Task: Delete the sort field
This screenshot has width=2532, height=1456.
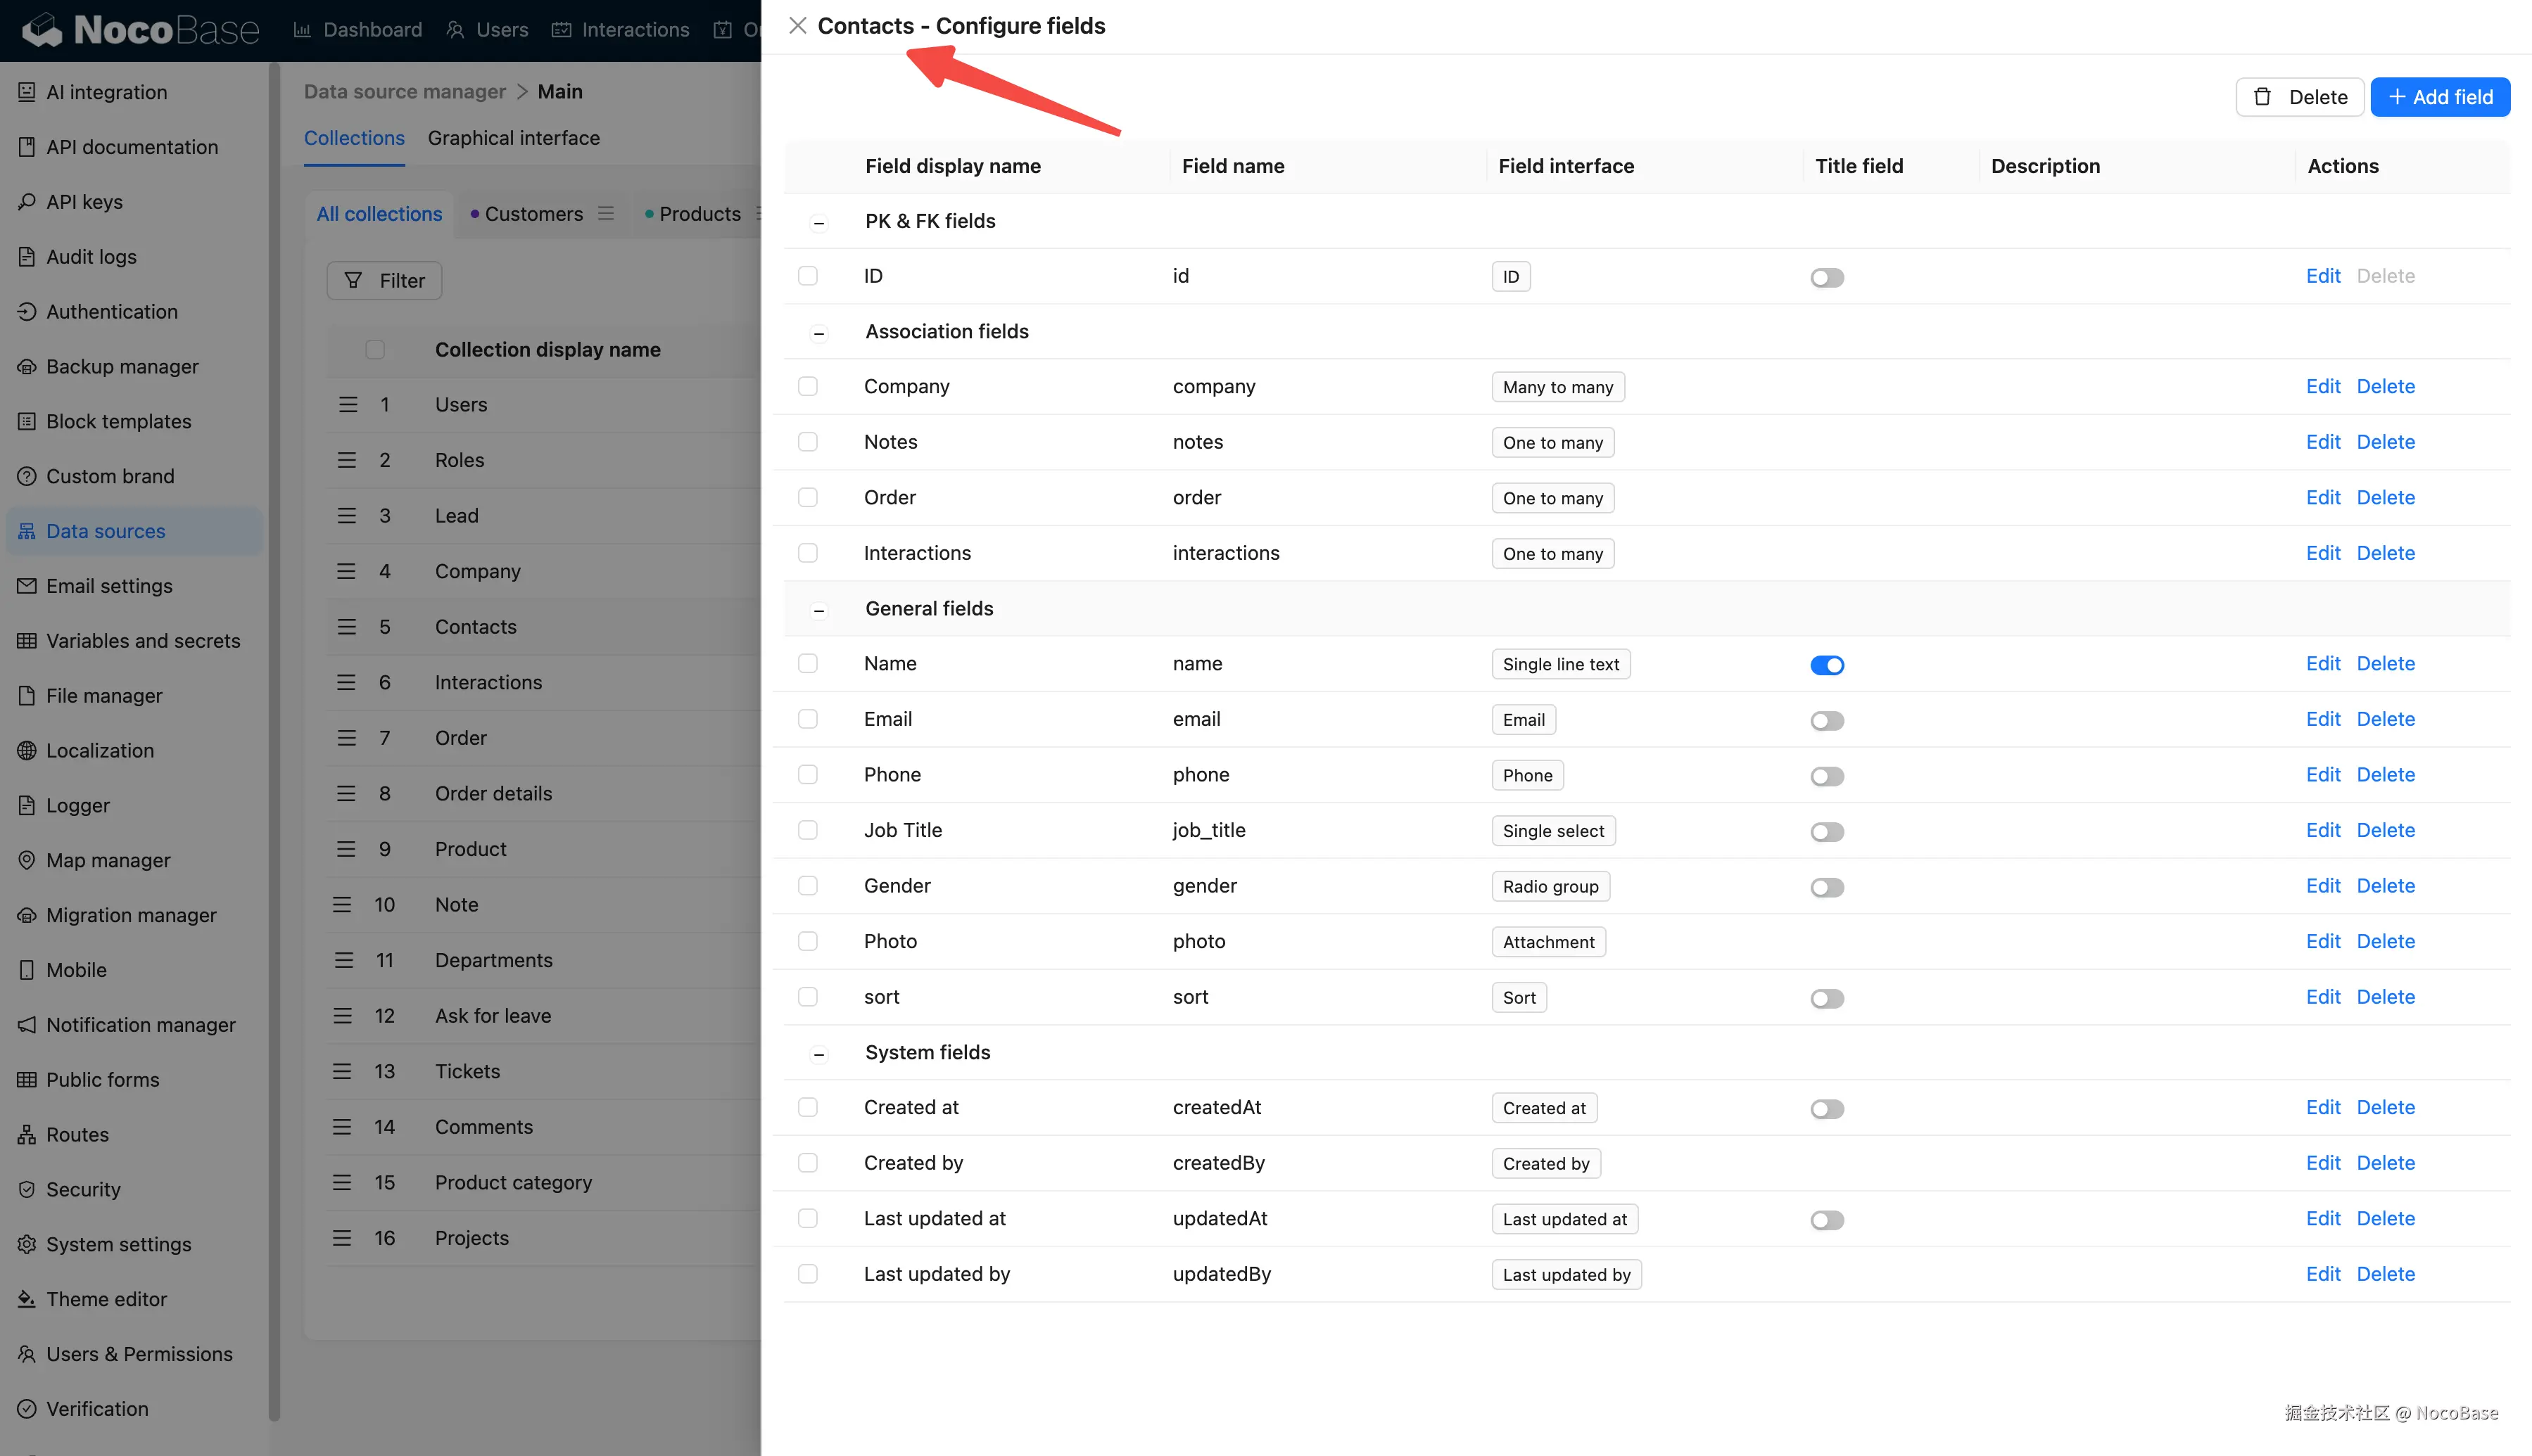Action: [2385, 997]
